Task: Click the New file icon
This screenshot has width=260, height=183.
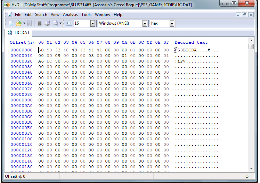Action: (11, 23)
